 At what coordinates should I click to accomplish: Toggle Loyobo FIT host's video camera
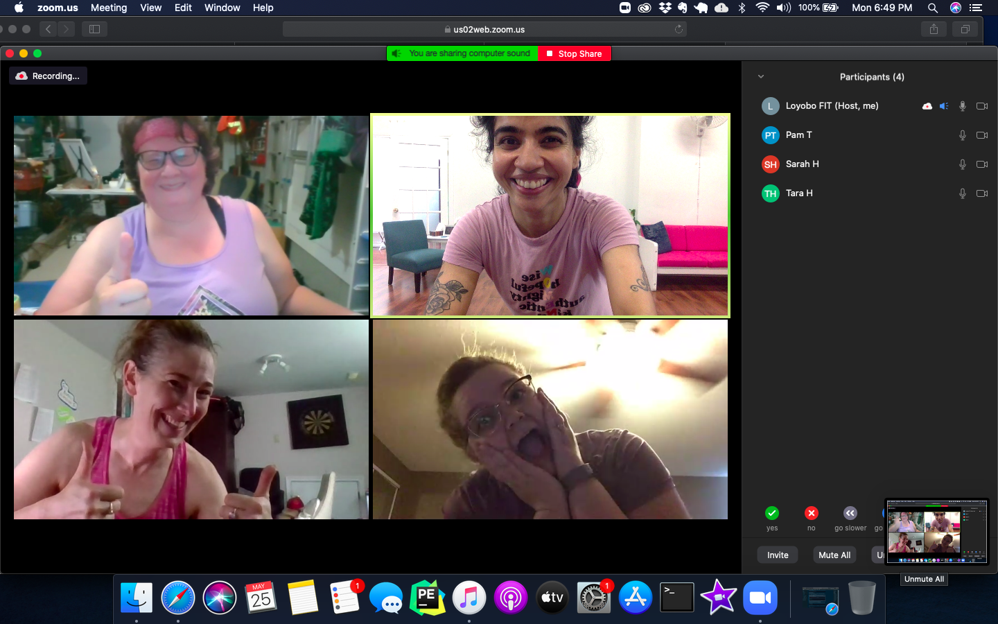coord(981,106)
